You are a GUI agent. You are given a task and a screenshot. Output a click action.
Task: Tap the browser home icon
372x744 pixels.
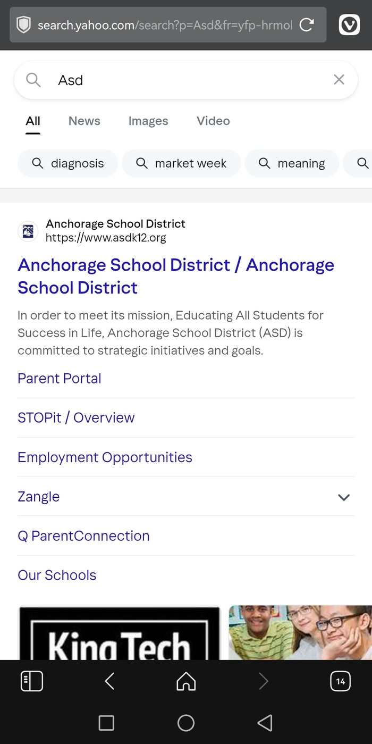click(x=186, y=681)
